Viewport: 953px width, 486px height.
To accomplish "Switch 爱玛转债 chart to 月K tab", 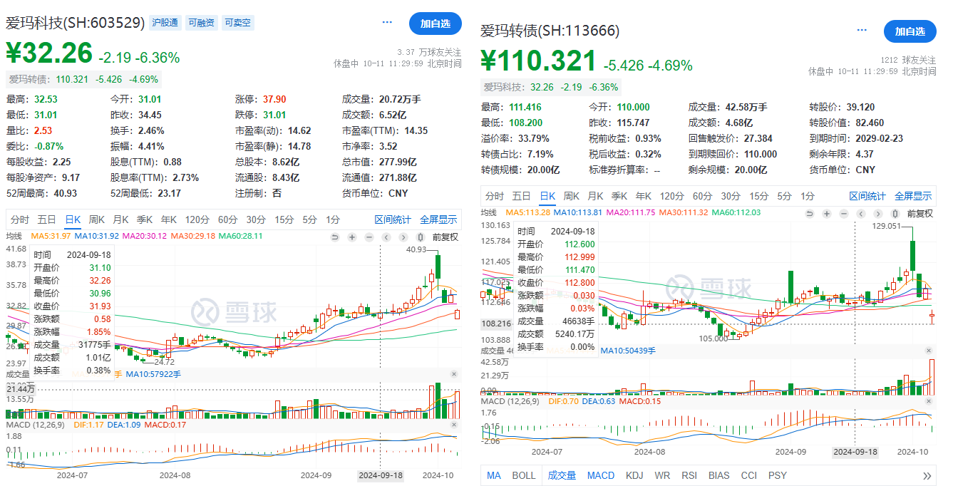I will (x=596, y=196).
